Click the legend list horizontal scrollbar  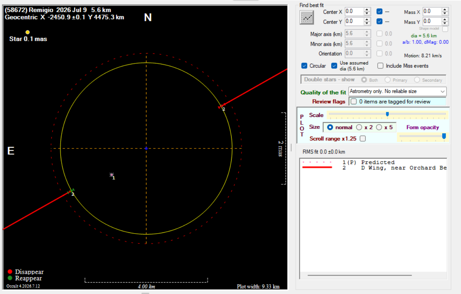360,275
